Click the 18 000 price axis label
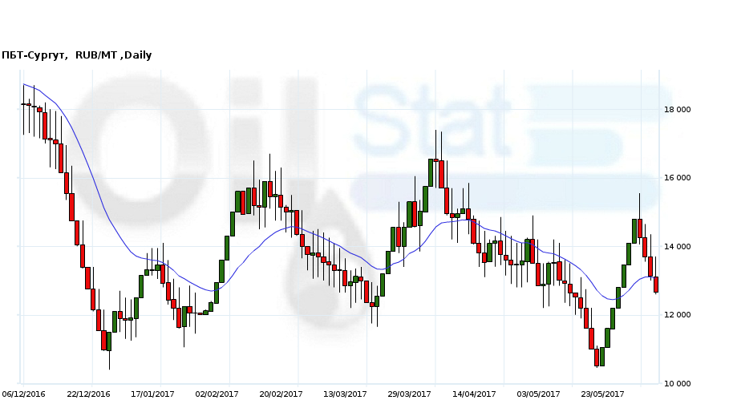This screenshot has height=408, width=729. coord(677,110)
